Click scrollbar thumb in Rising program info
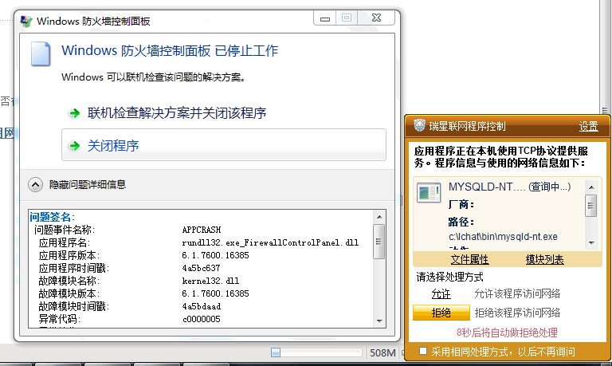The image size is (612, 366). [x=591, y=205]
